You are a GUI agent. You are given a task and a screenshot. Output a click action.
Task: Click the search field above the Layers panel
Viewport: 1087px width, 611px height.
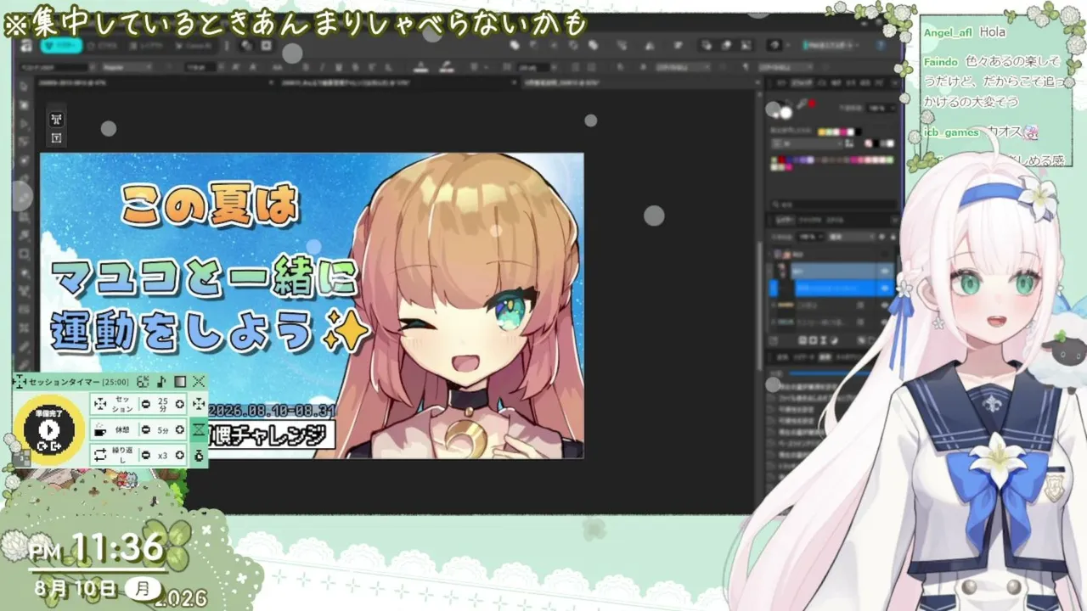tap(833, 205)
